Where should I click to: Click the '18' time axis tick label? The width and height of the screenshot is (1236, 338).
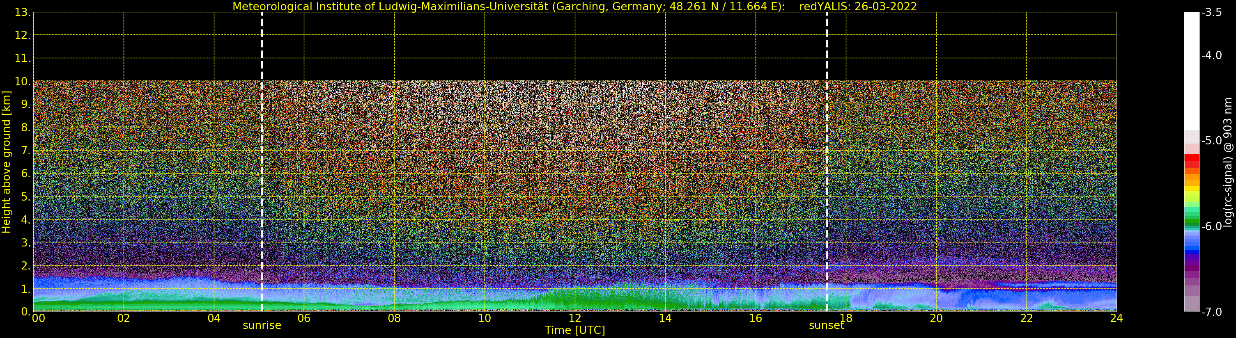[846, 318]
